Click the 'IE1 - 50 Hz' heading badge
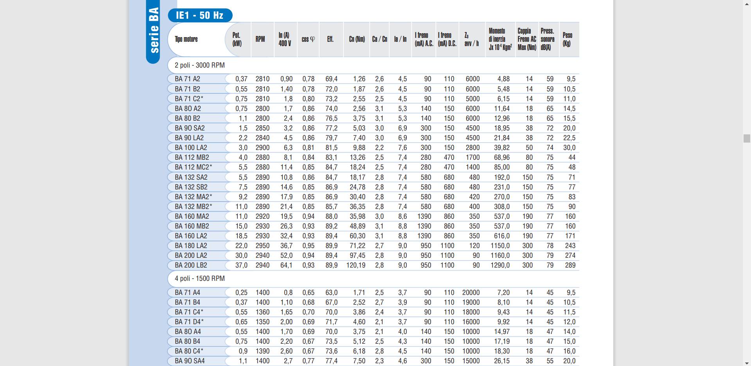 pos(200,15)
